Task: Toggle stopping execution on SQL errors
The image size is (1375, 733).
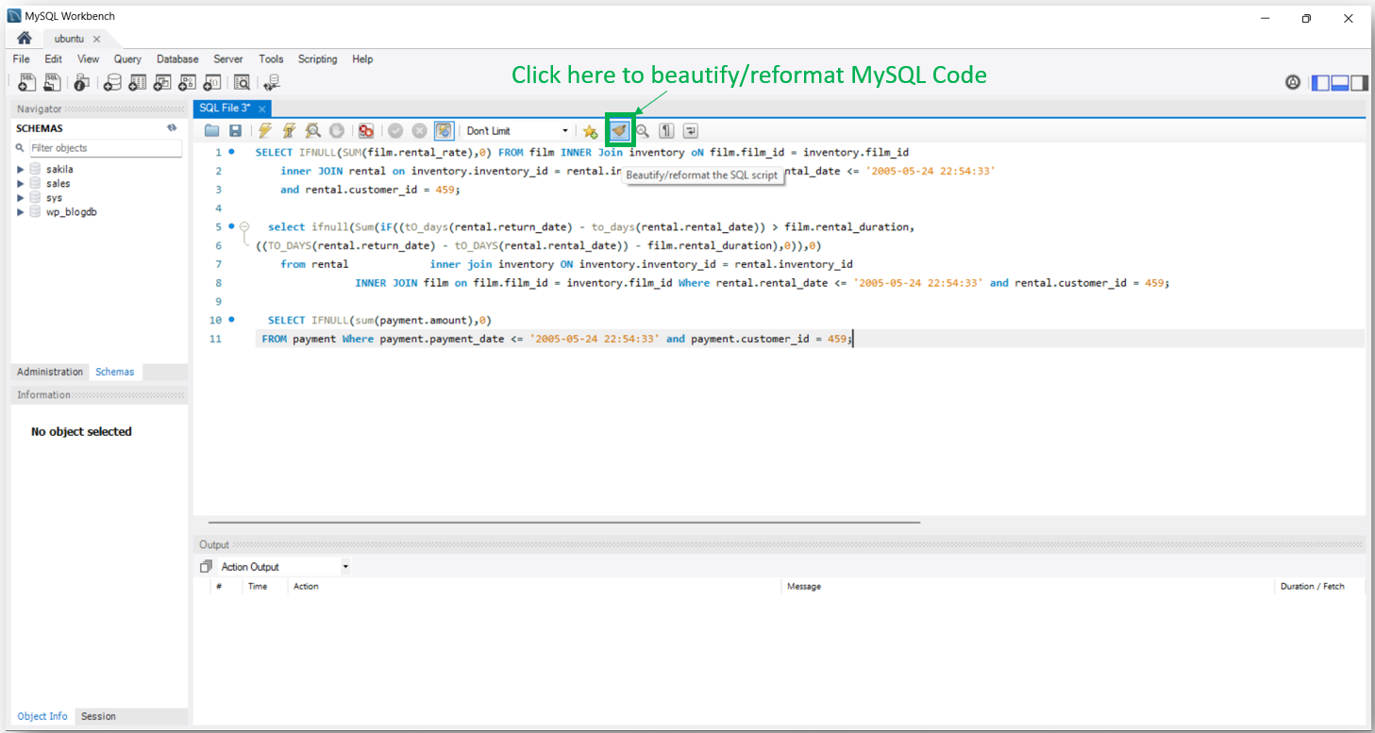Action: [x=366, y=130]
